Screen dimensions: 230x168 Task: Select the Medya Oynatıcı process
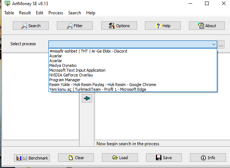(x=133, y=65)
